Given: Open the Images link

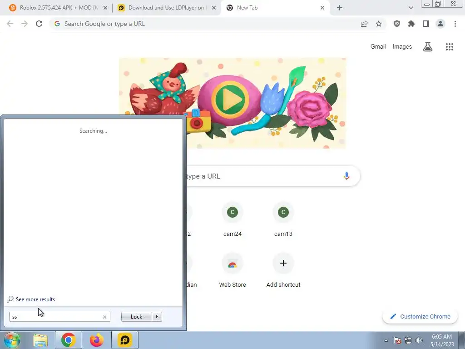Looking at the screenshot, I should [x=402, y=47].
